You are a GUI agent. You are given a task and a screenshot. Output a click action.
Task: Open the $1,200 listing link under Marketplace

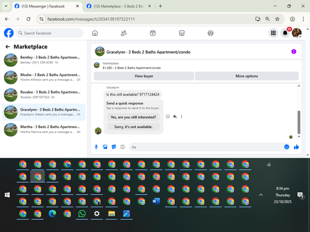click(x=131, y=68)
